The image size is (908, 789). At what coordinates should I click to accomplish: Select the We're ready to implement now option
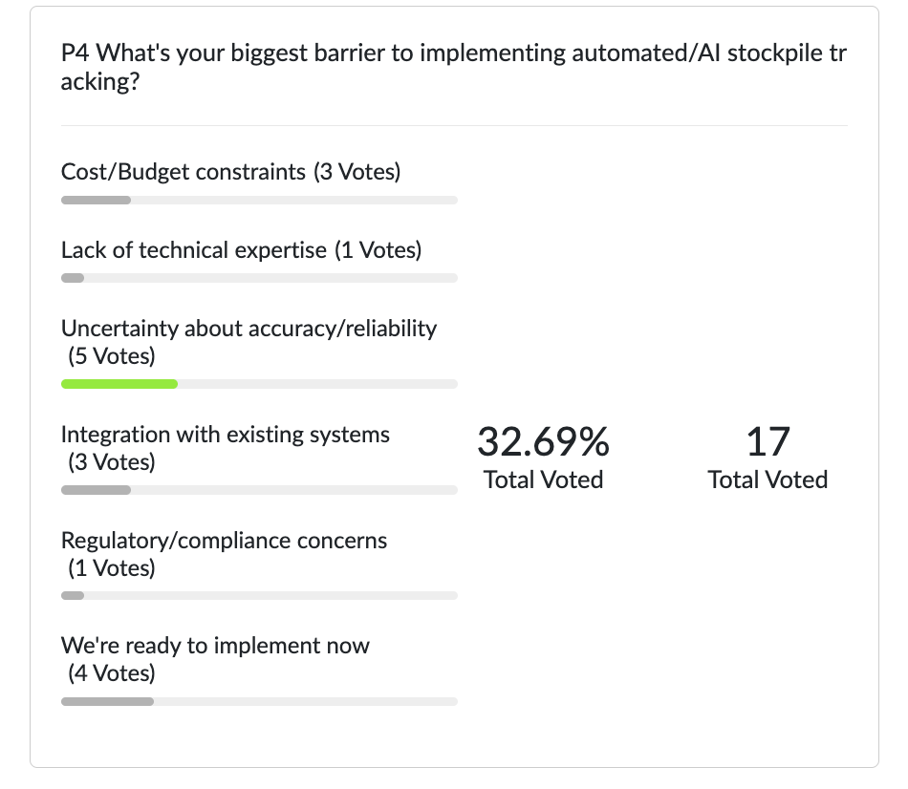pyautogui.click(x=215, y=646)
